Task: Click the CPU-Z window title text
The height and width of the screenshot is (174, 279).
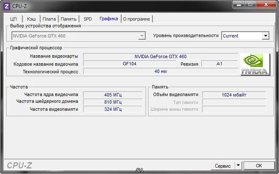Action: point(19,6)
